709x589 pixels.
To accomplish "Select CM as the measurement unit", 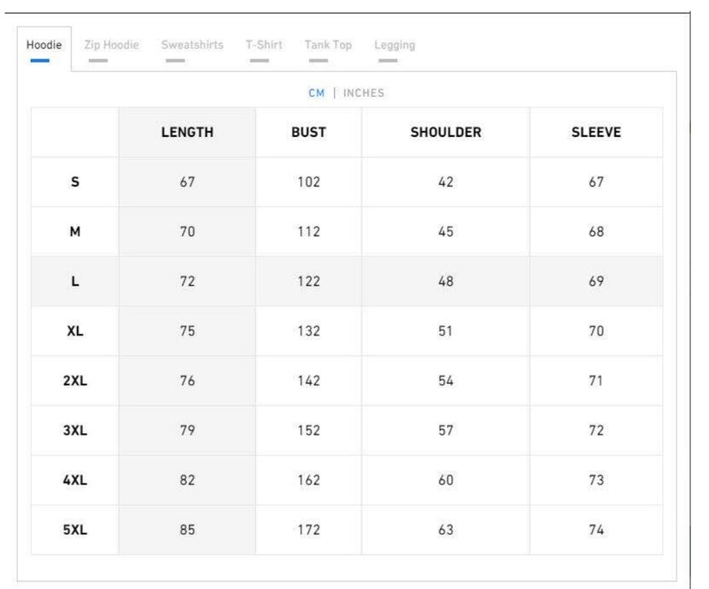I will [x=317, y=93].
